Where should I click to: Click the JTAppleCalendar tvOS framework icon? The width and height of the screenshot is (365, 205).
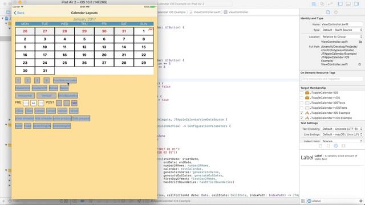(x=307, y=98)
